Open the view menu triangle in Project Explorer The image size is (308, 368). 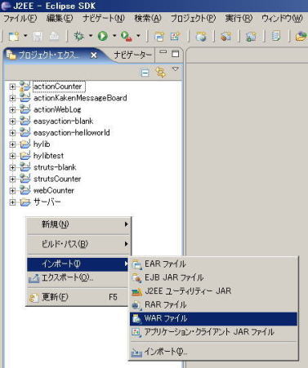click(x=176, y=69)
